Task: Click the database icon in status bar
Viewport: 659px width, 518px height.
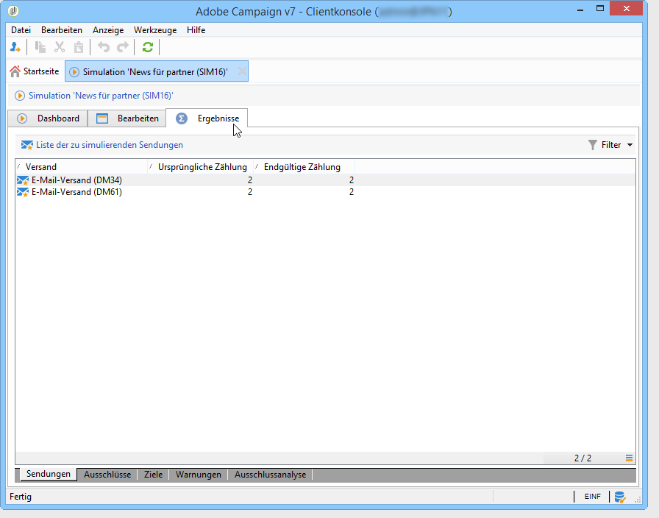Action: 620,497
